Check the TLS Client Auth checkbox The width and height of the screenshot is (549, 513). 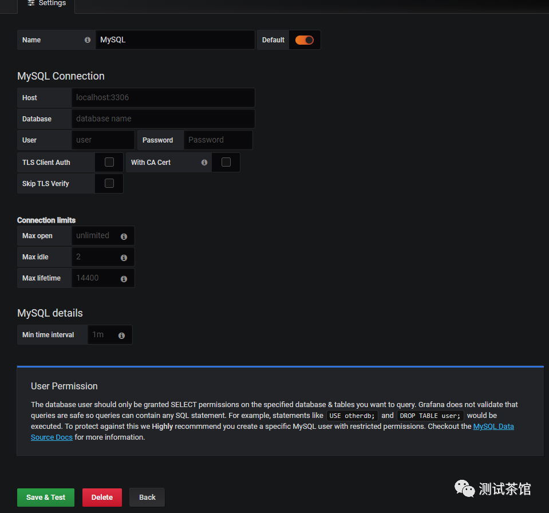109,162
